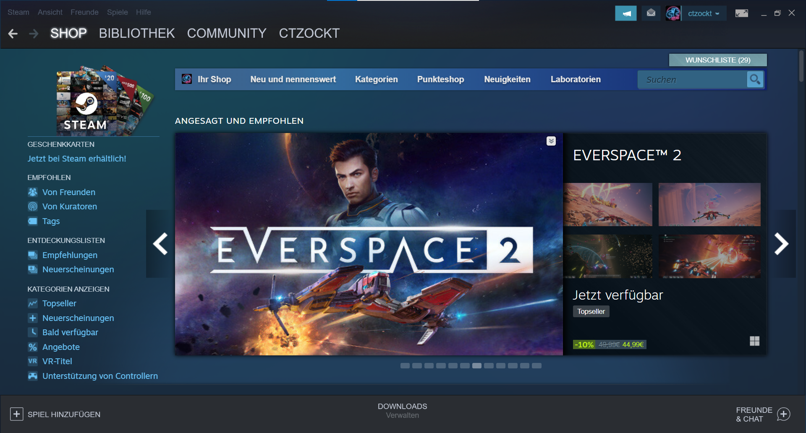
Task: Open the WUNSCHLISTE (29) button
Action: click(x=718, y=60)
